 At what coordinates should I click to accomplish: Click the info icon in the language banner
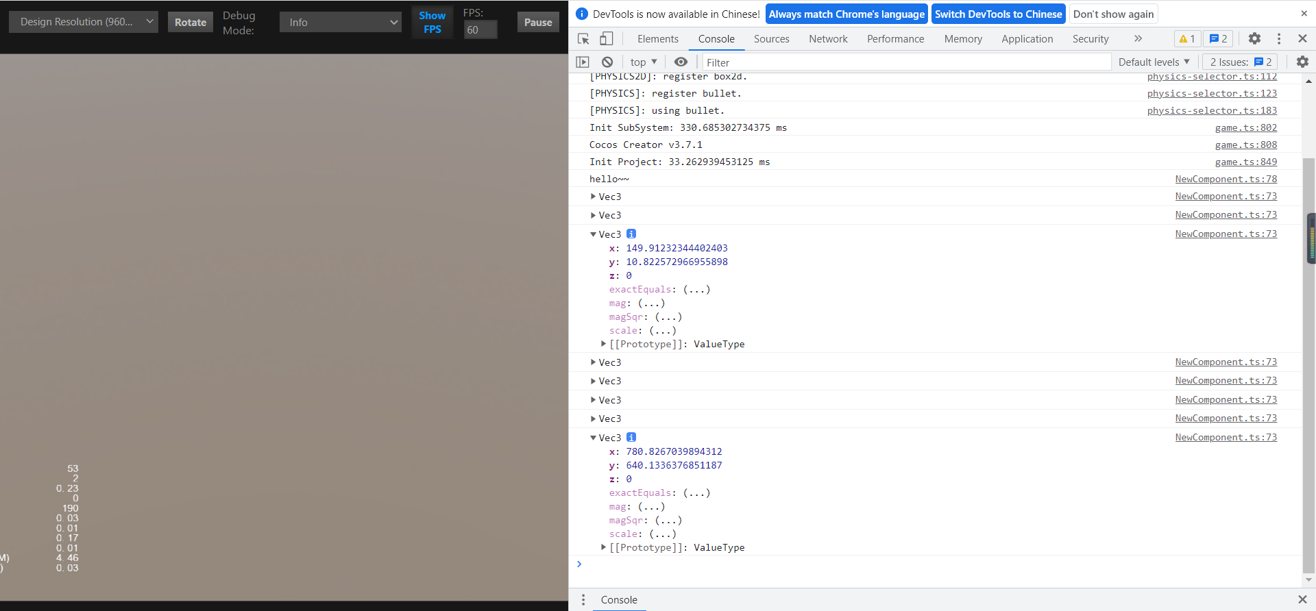click(x=582, y=14)
